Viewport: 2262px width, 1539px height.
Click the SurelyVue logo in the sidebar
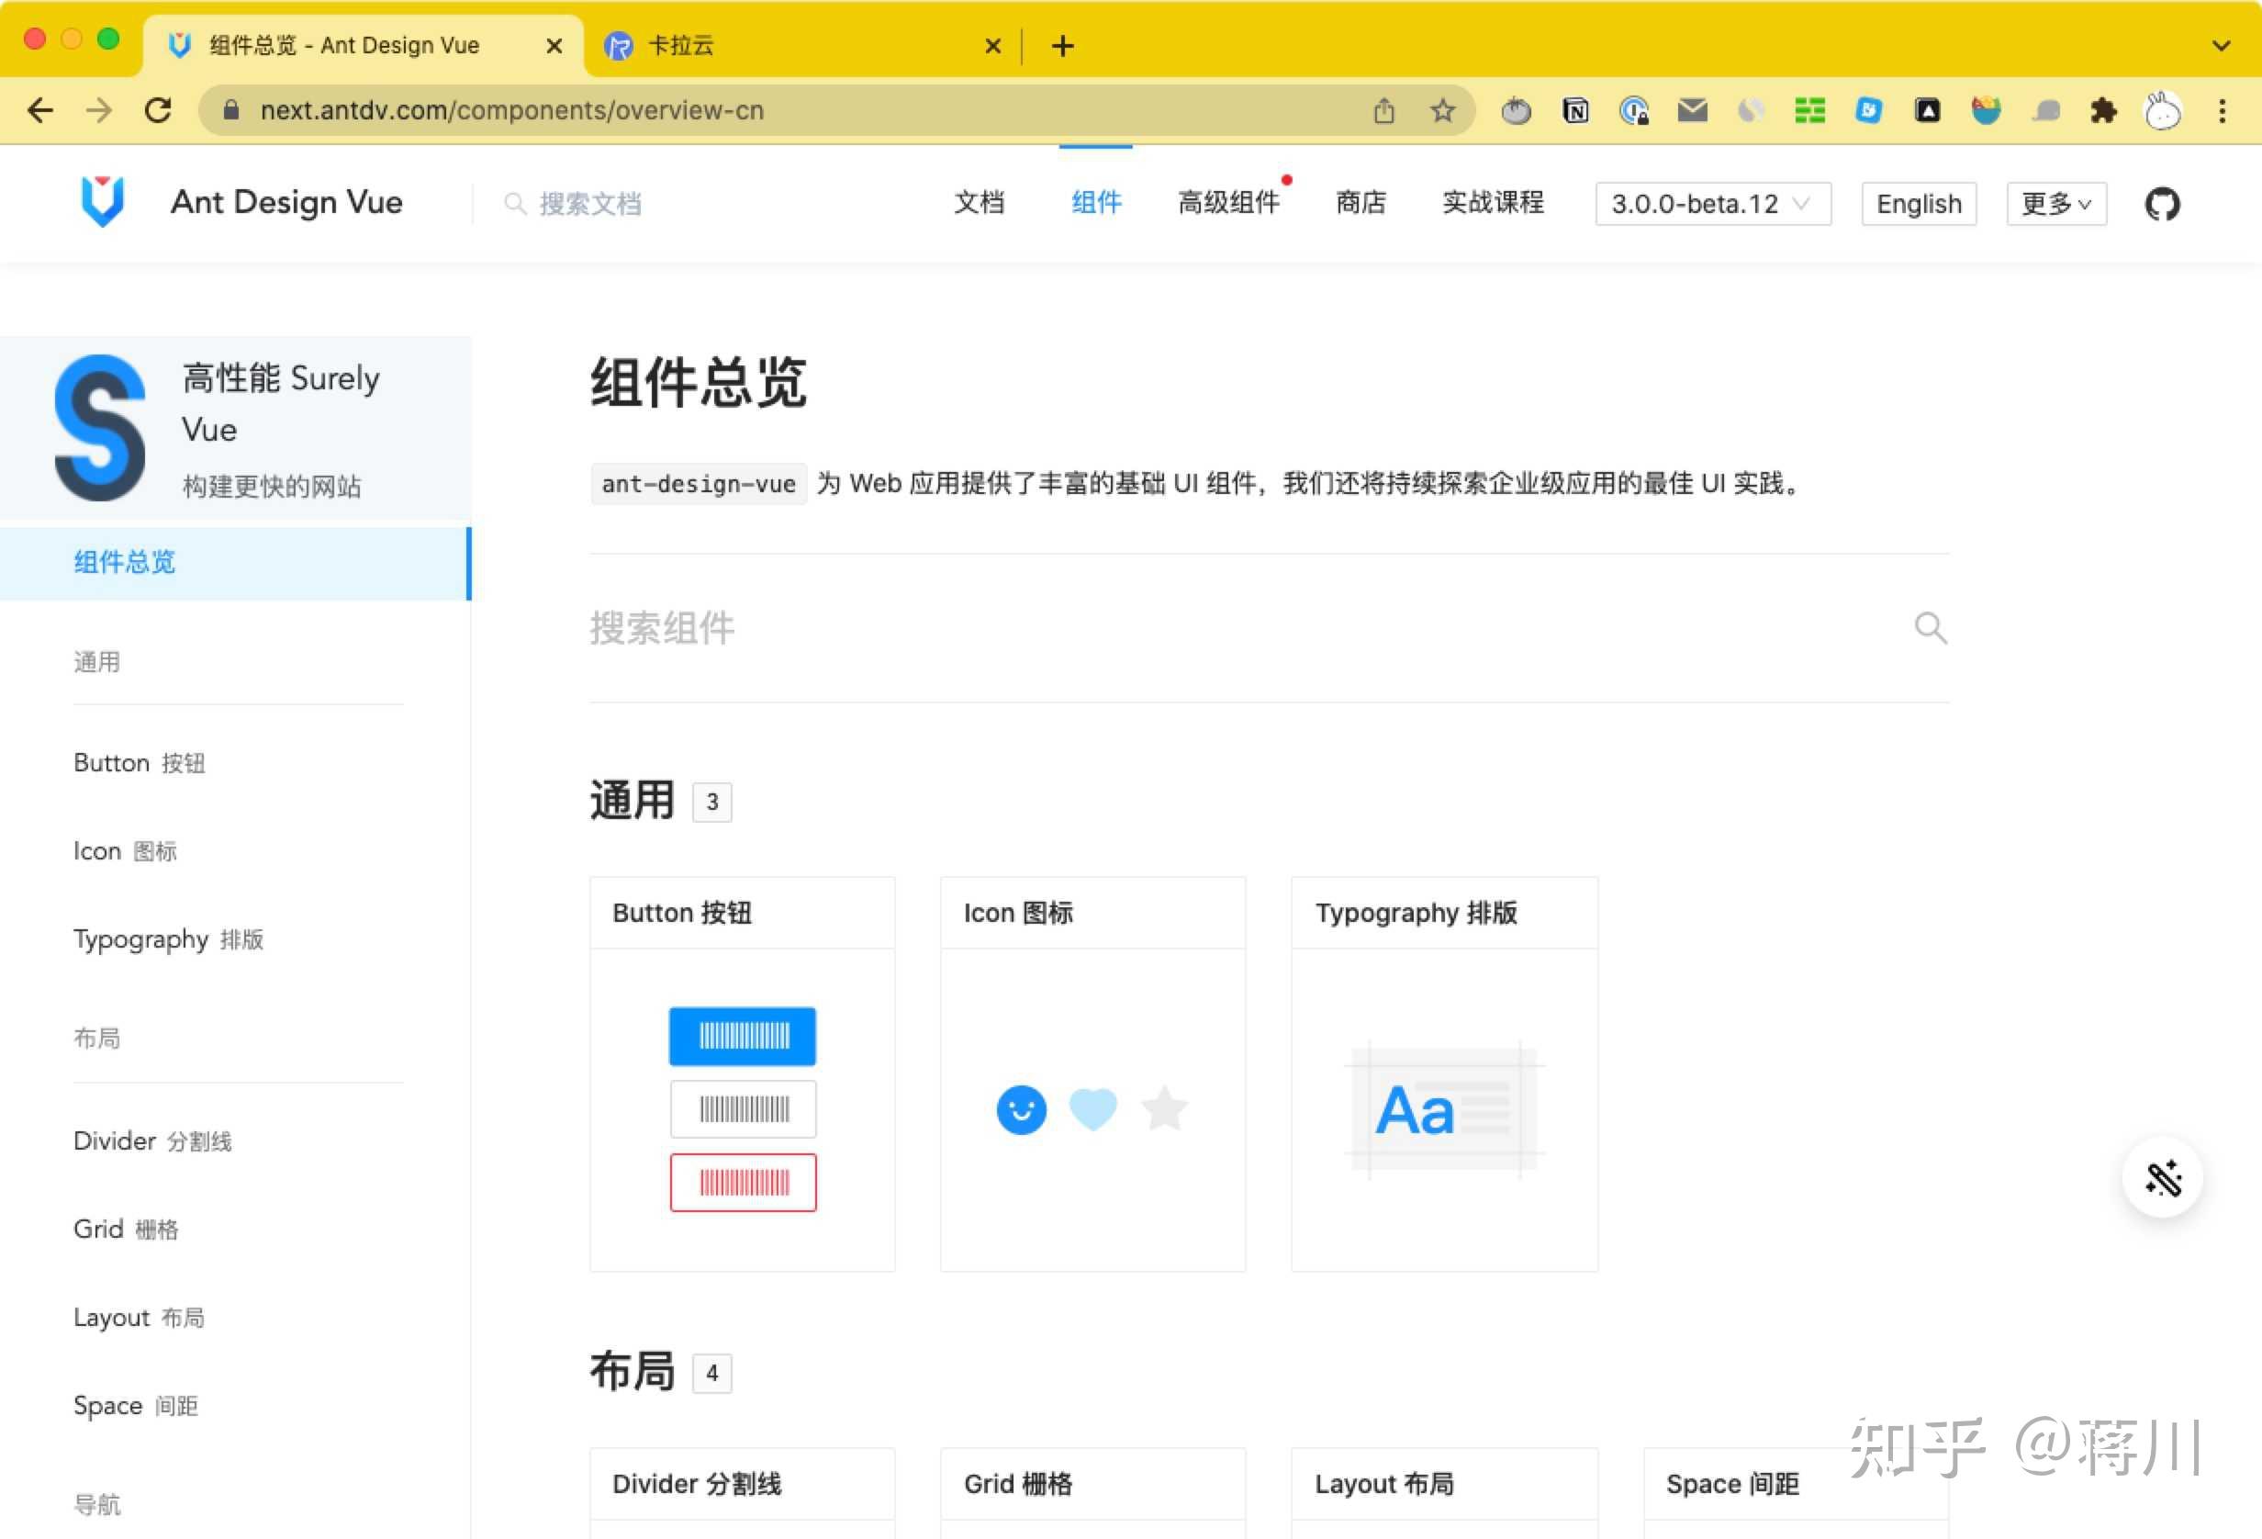tap(100, 428)
